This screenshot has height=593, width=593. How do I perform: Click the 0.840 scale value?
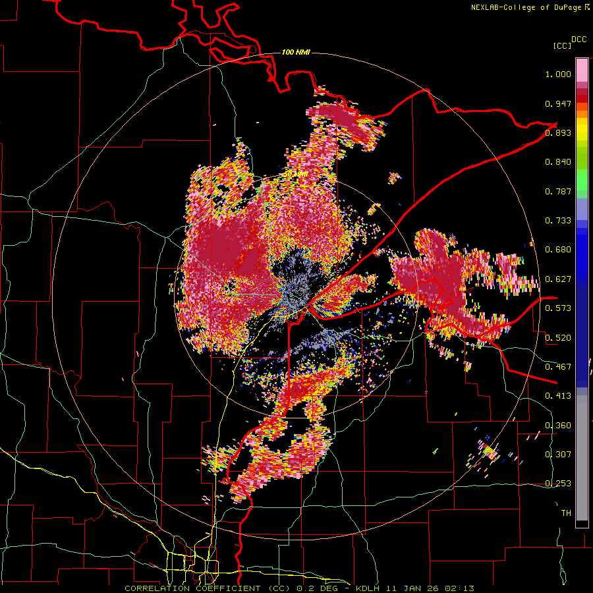point(558,162)
